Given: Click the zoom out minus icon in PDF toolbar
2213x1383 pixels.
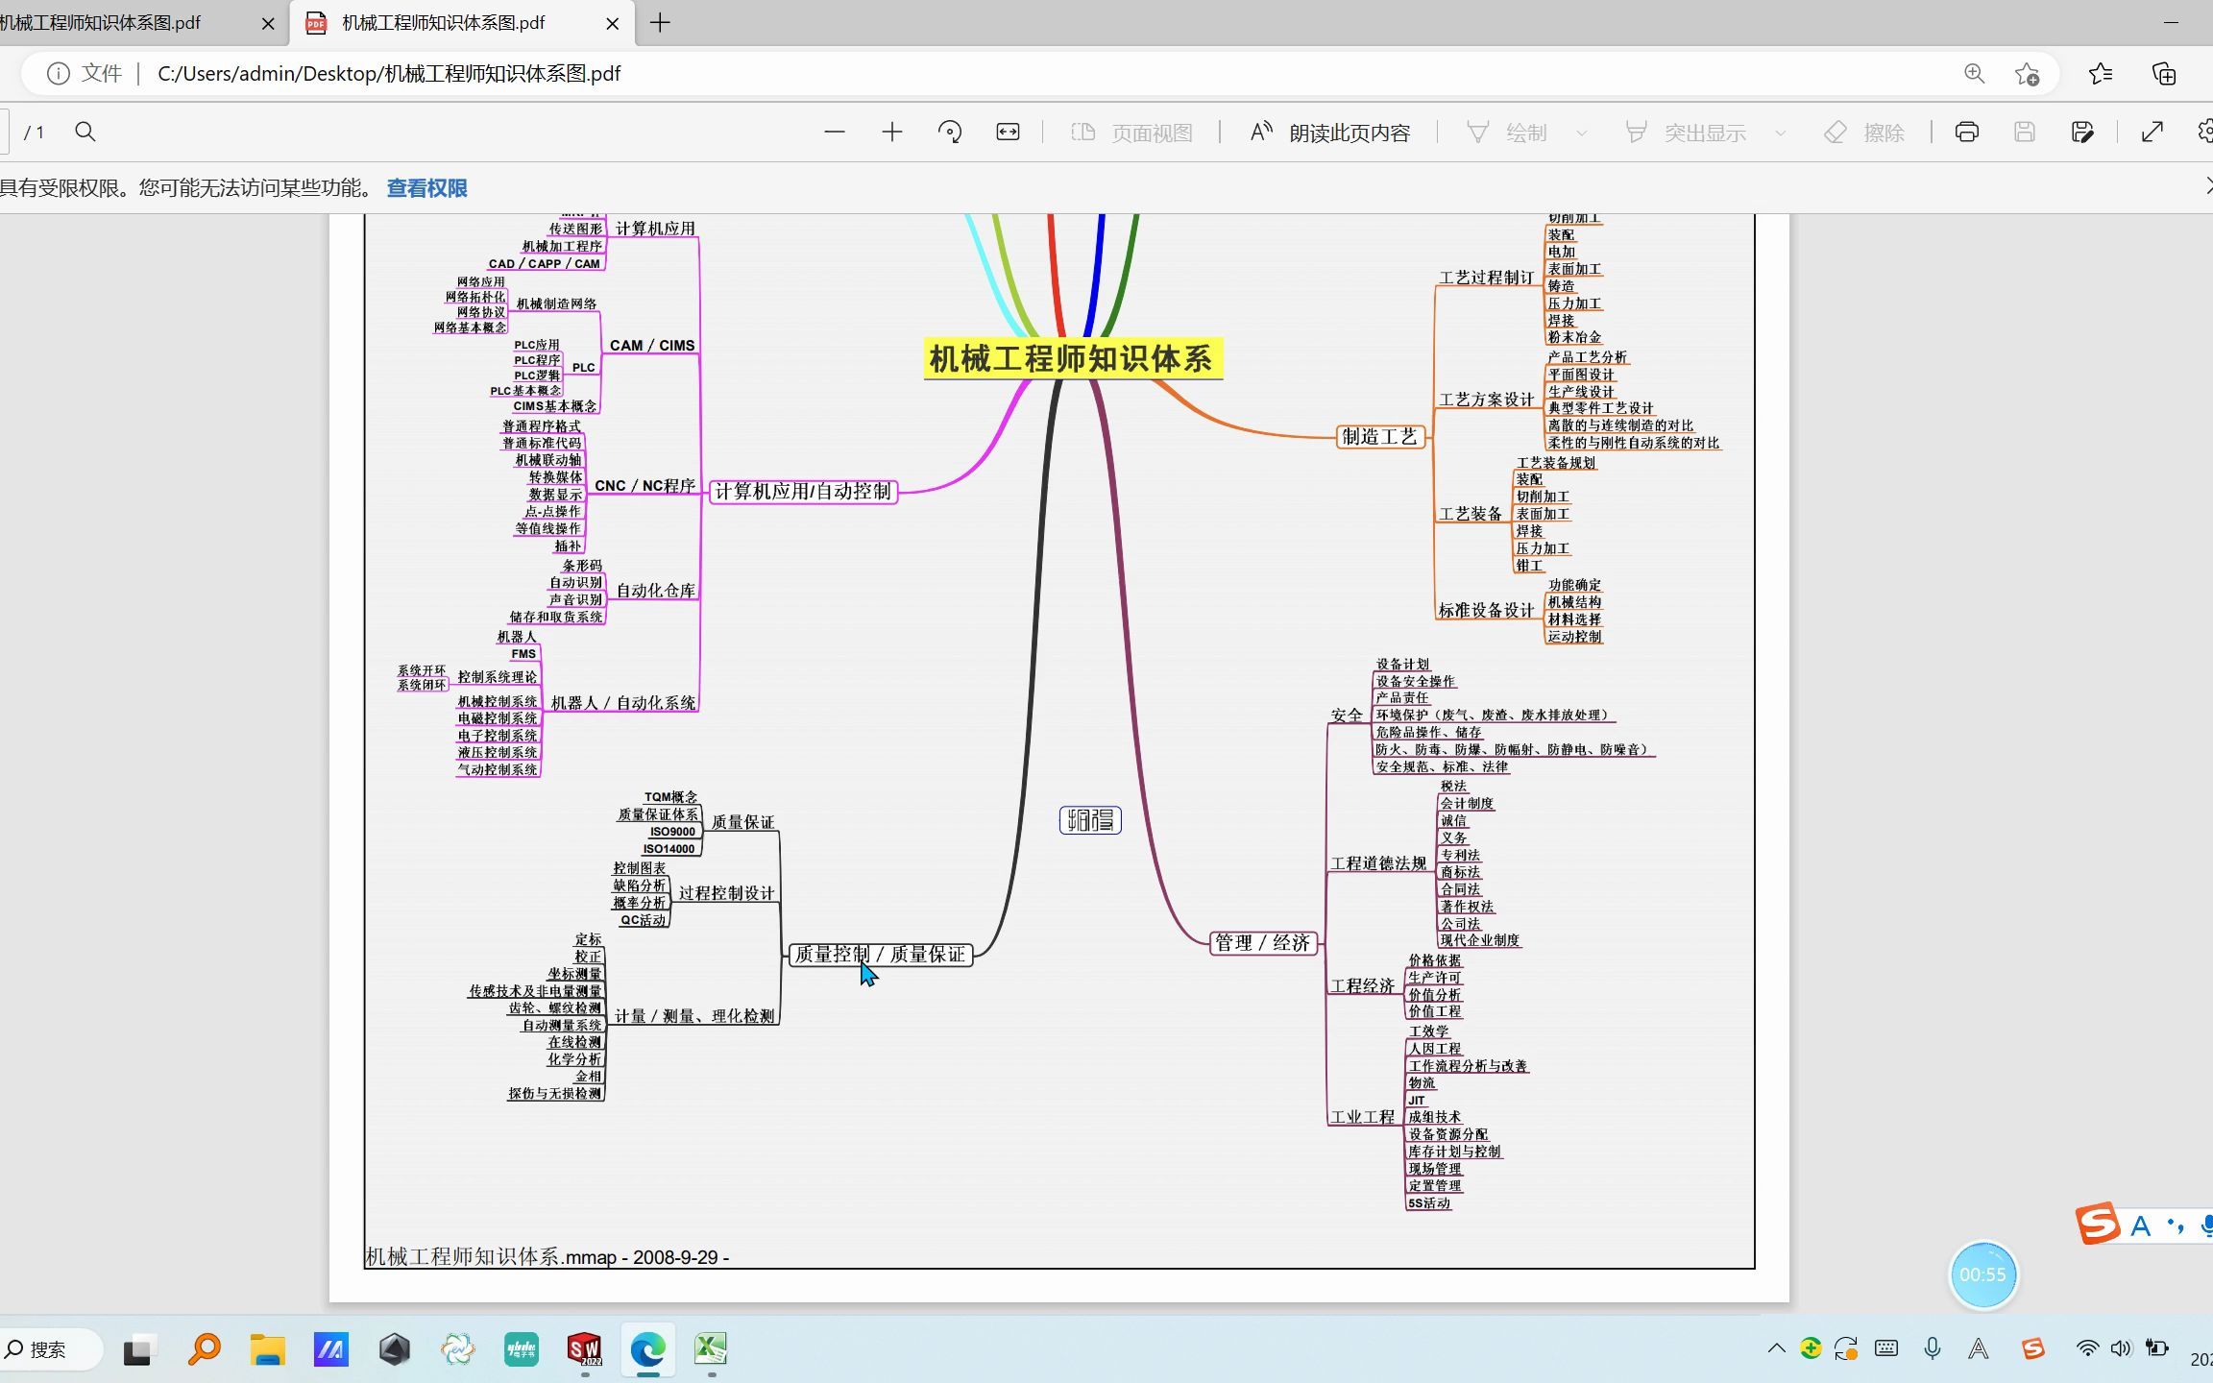Looking at the screenshot, I should click(834, 133).
